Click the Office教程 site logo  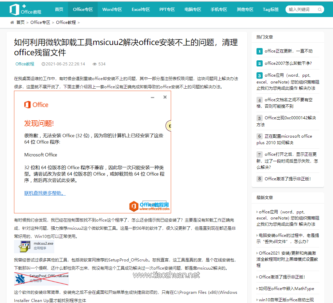click(x=26, y=9)
